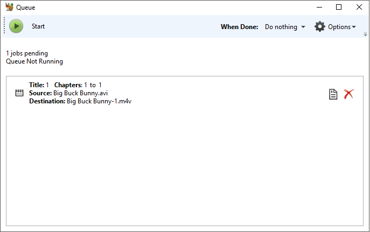Expand the arrow next to Options
The image size is (370, 232).
click(x=354, y=27)
